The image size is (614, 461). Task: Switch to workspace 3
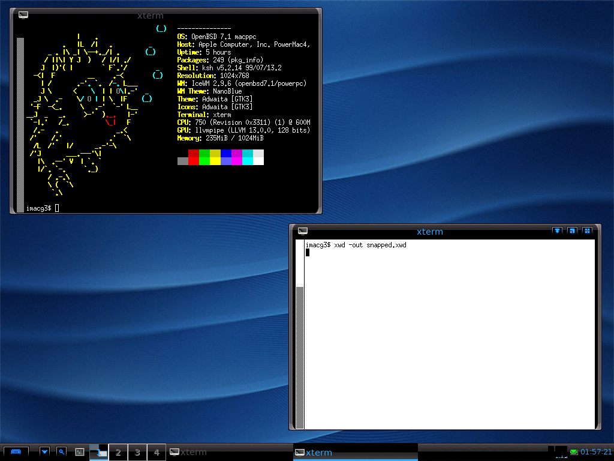pos(137,452)
